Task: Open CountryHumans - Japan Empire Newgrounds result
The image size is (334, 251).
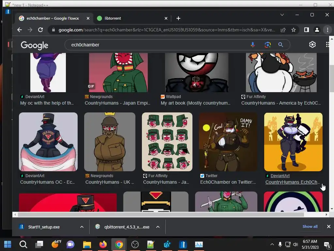Action: point(117,103)
